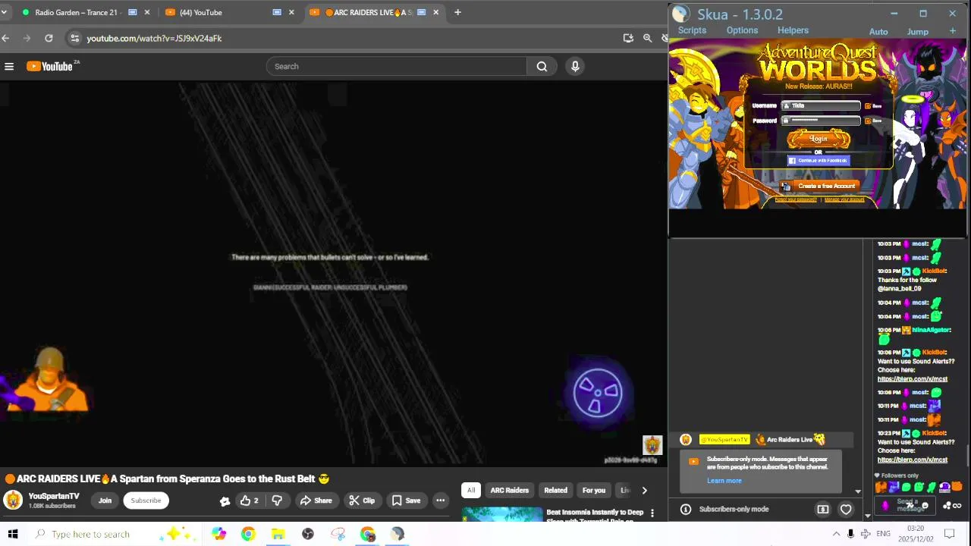971x546 pixels.
Task: Dislike the video with thumbs down
Action: point(277,500)
